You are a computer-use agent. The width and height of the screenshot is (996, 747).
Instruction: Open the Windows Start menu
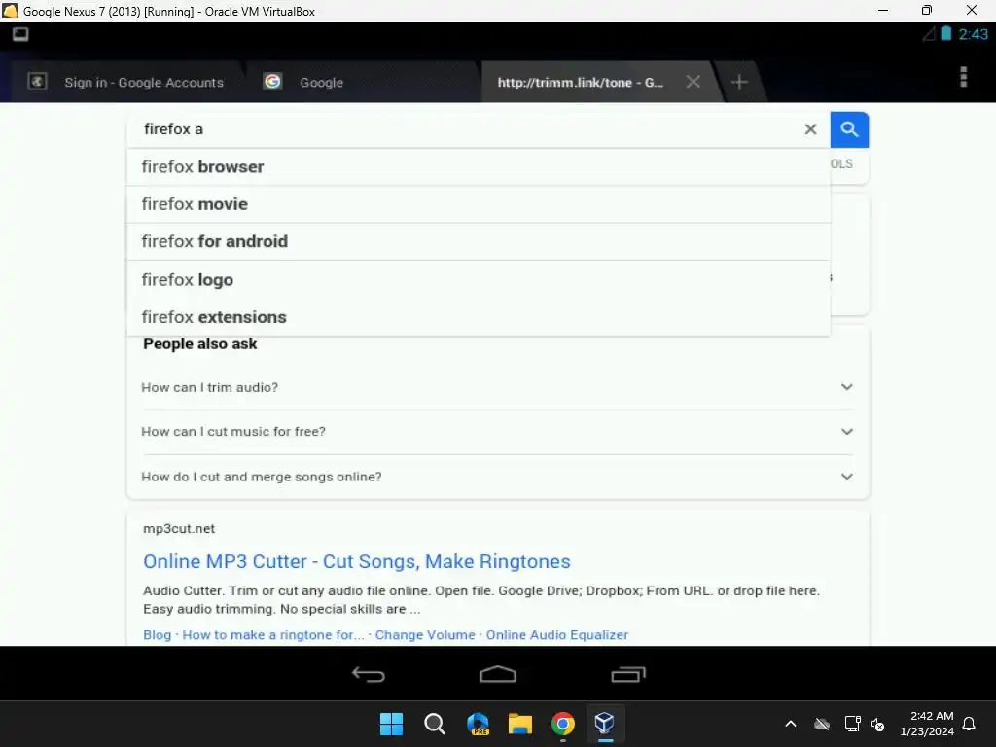coord(391,724)
